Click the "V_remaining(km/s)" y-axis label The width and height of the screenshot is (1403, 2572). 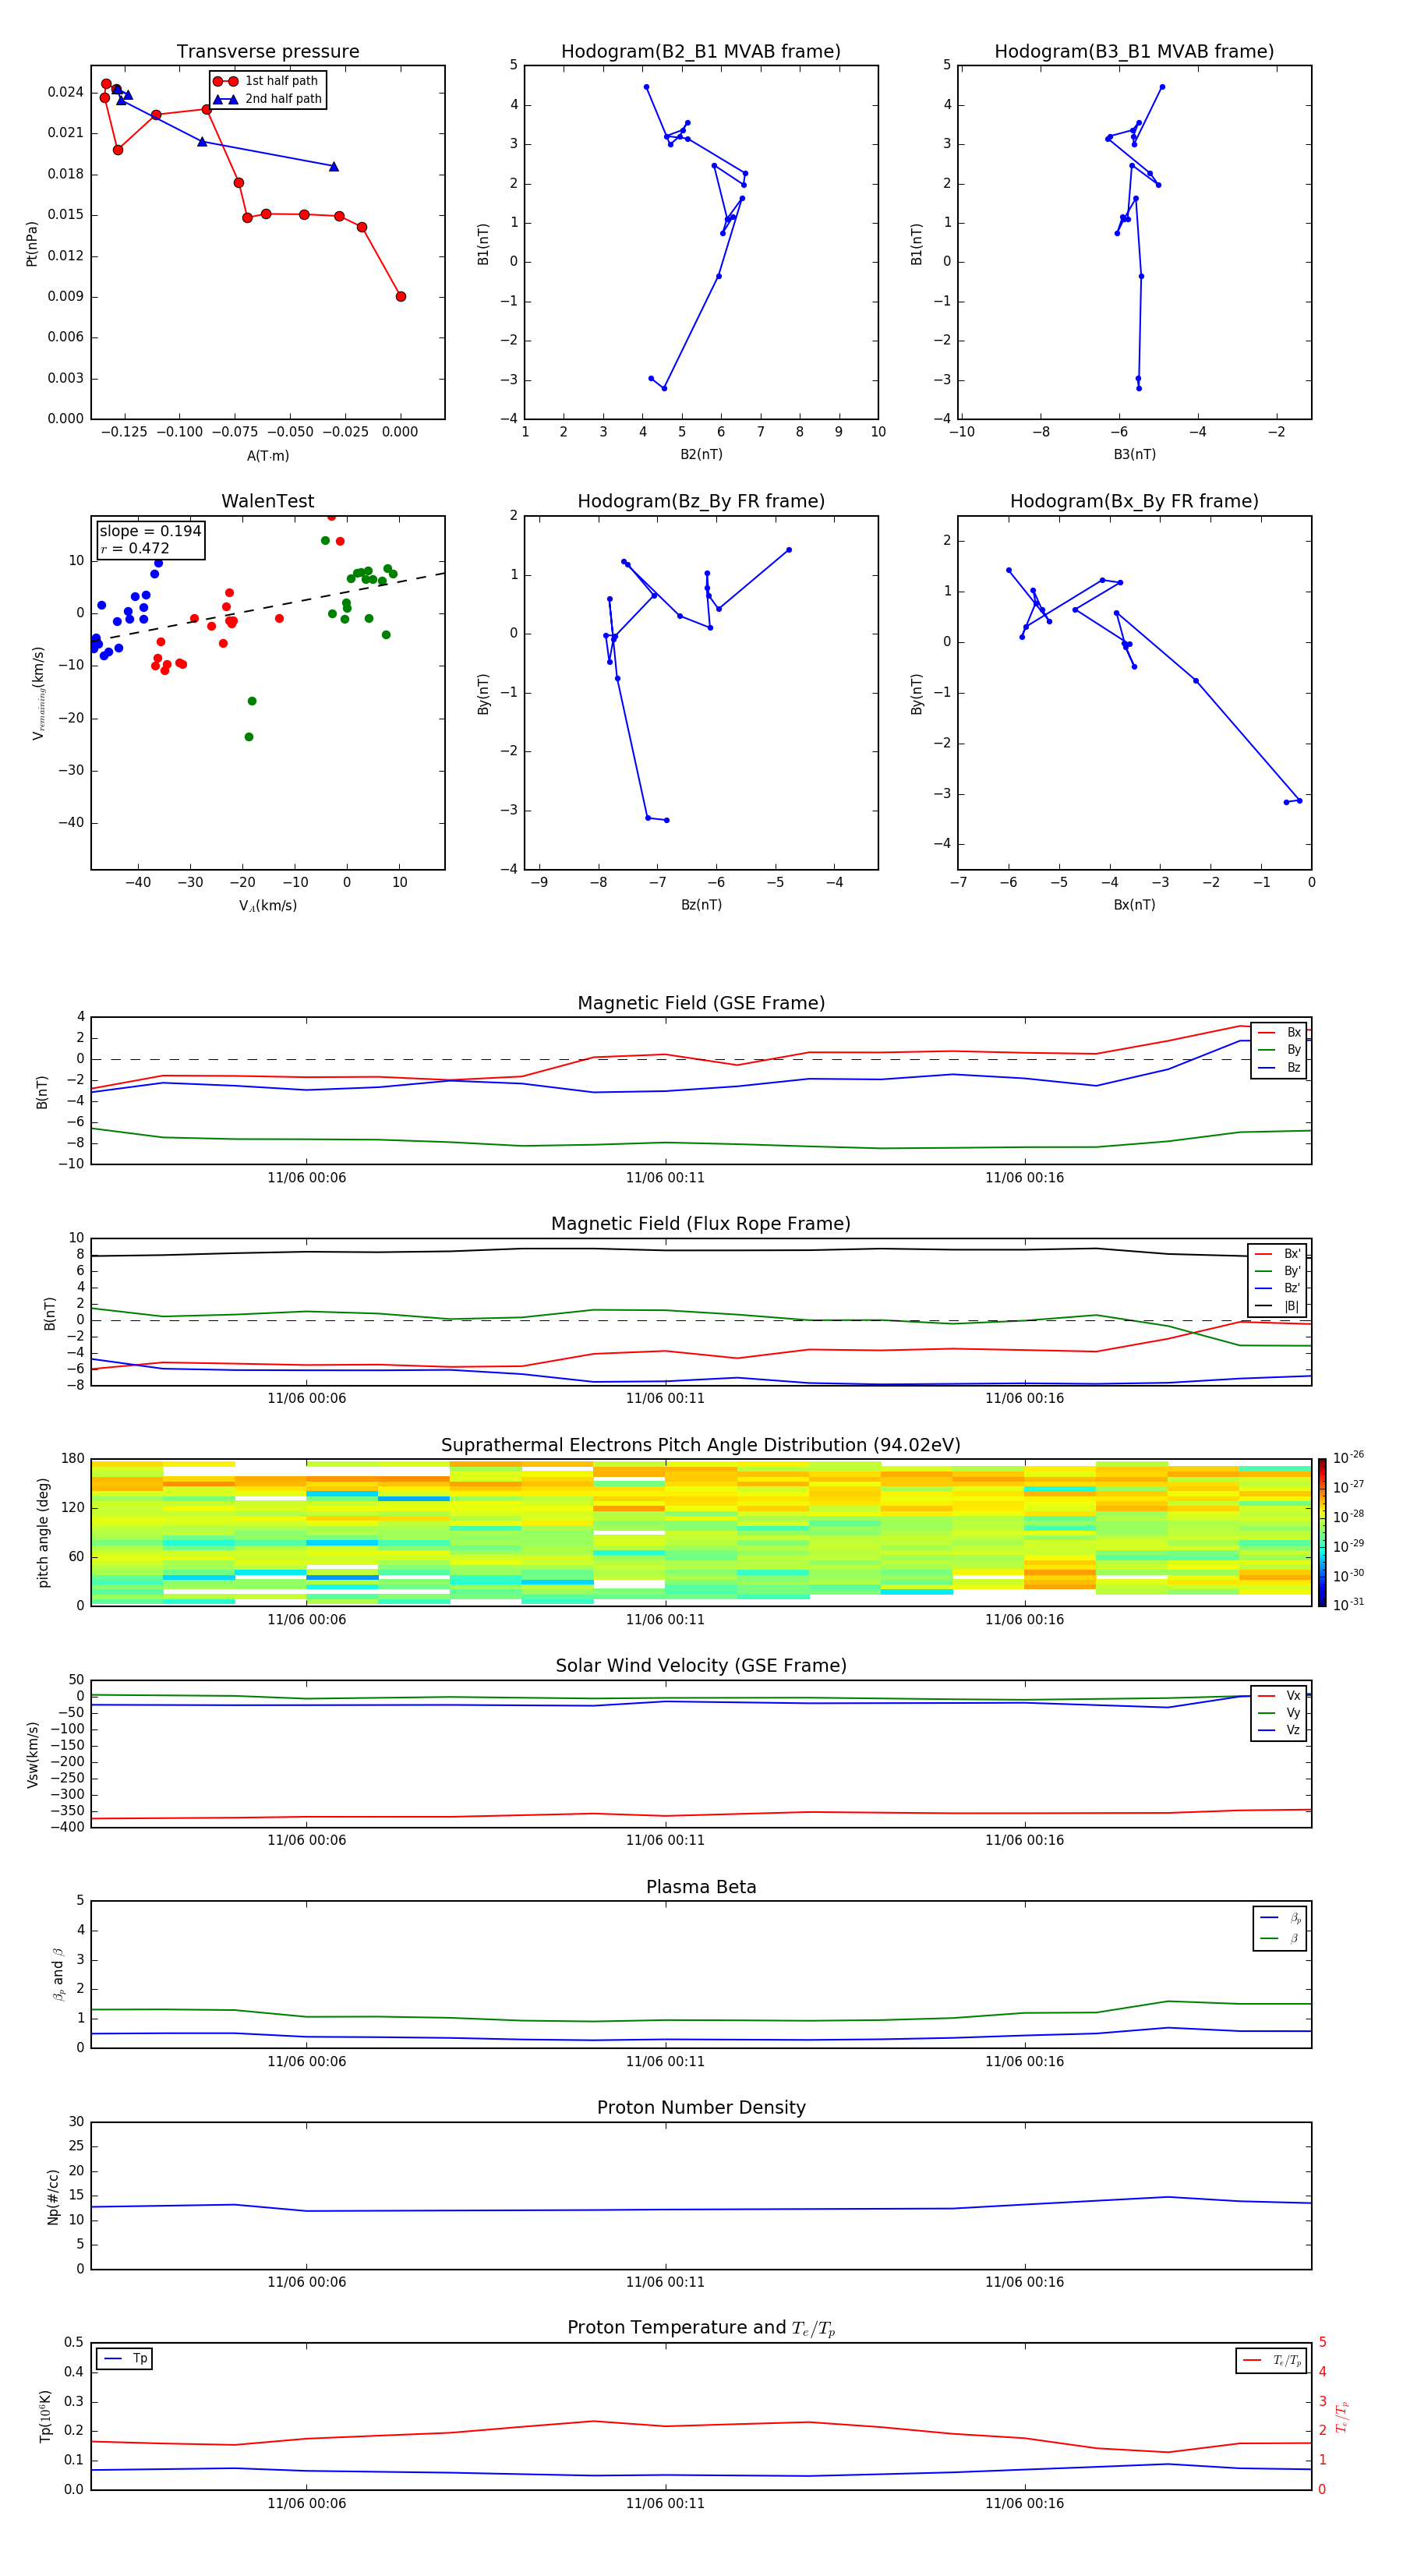(x=39, y=693)
